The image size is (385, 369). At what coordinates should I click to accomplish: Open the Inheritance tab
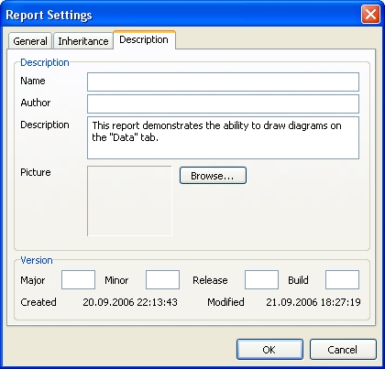coord(83,41)
